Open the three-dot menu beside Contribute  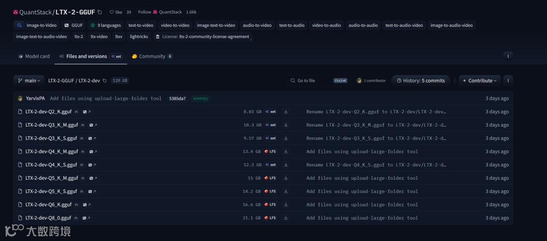pos(508,81)
